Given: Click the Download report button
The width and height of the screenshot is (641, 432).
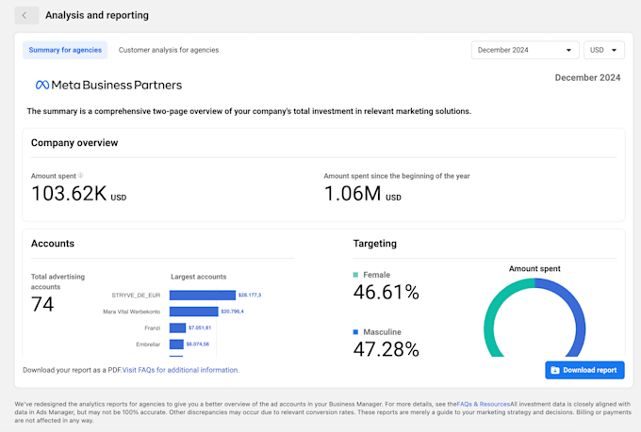Looking at the screenshot, I should coord(584,370).
